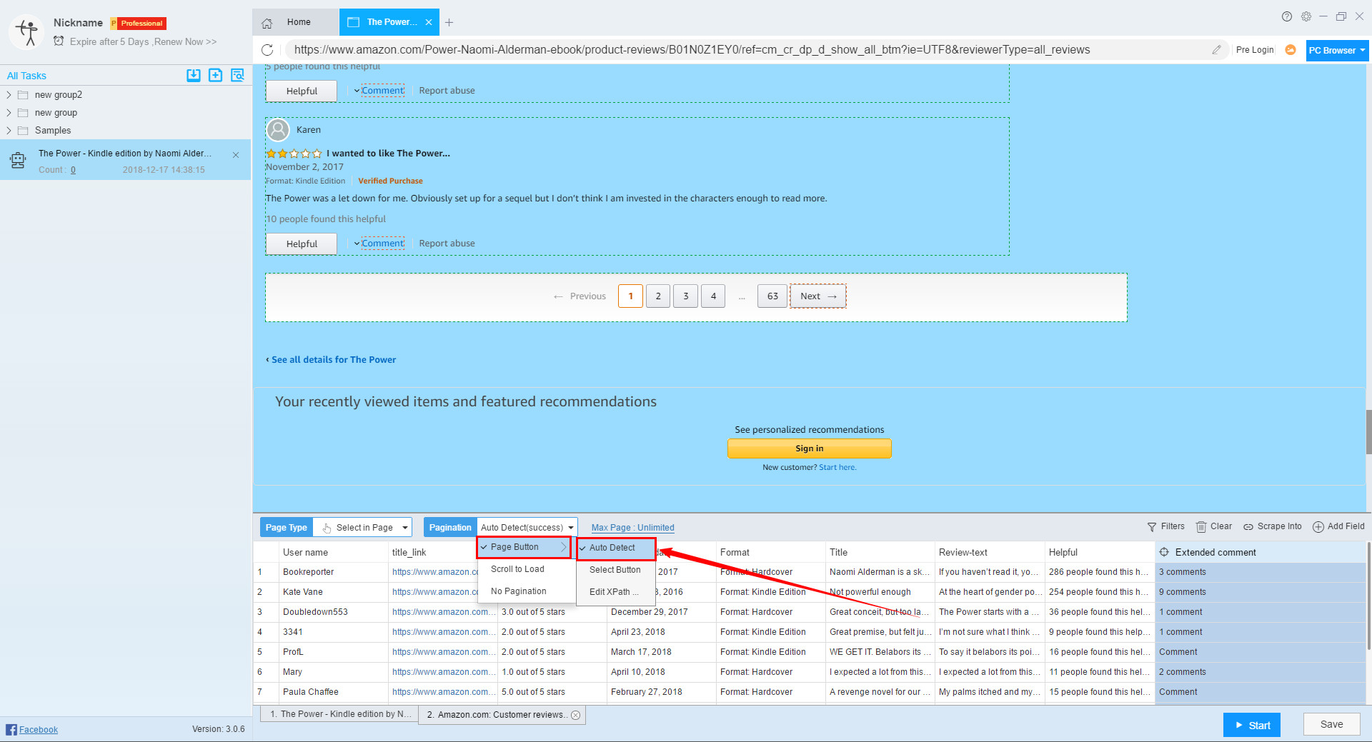Screen dimensions: 1372x742
Task: Close the Amazon.com Customer reviews bottom tab
Action: coord(576,715)
